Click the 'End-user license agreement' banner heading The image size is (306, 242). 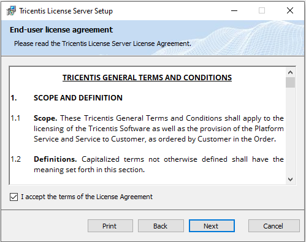61,30
